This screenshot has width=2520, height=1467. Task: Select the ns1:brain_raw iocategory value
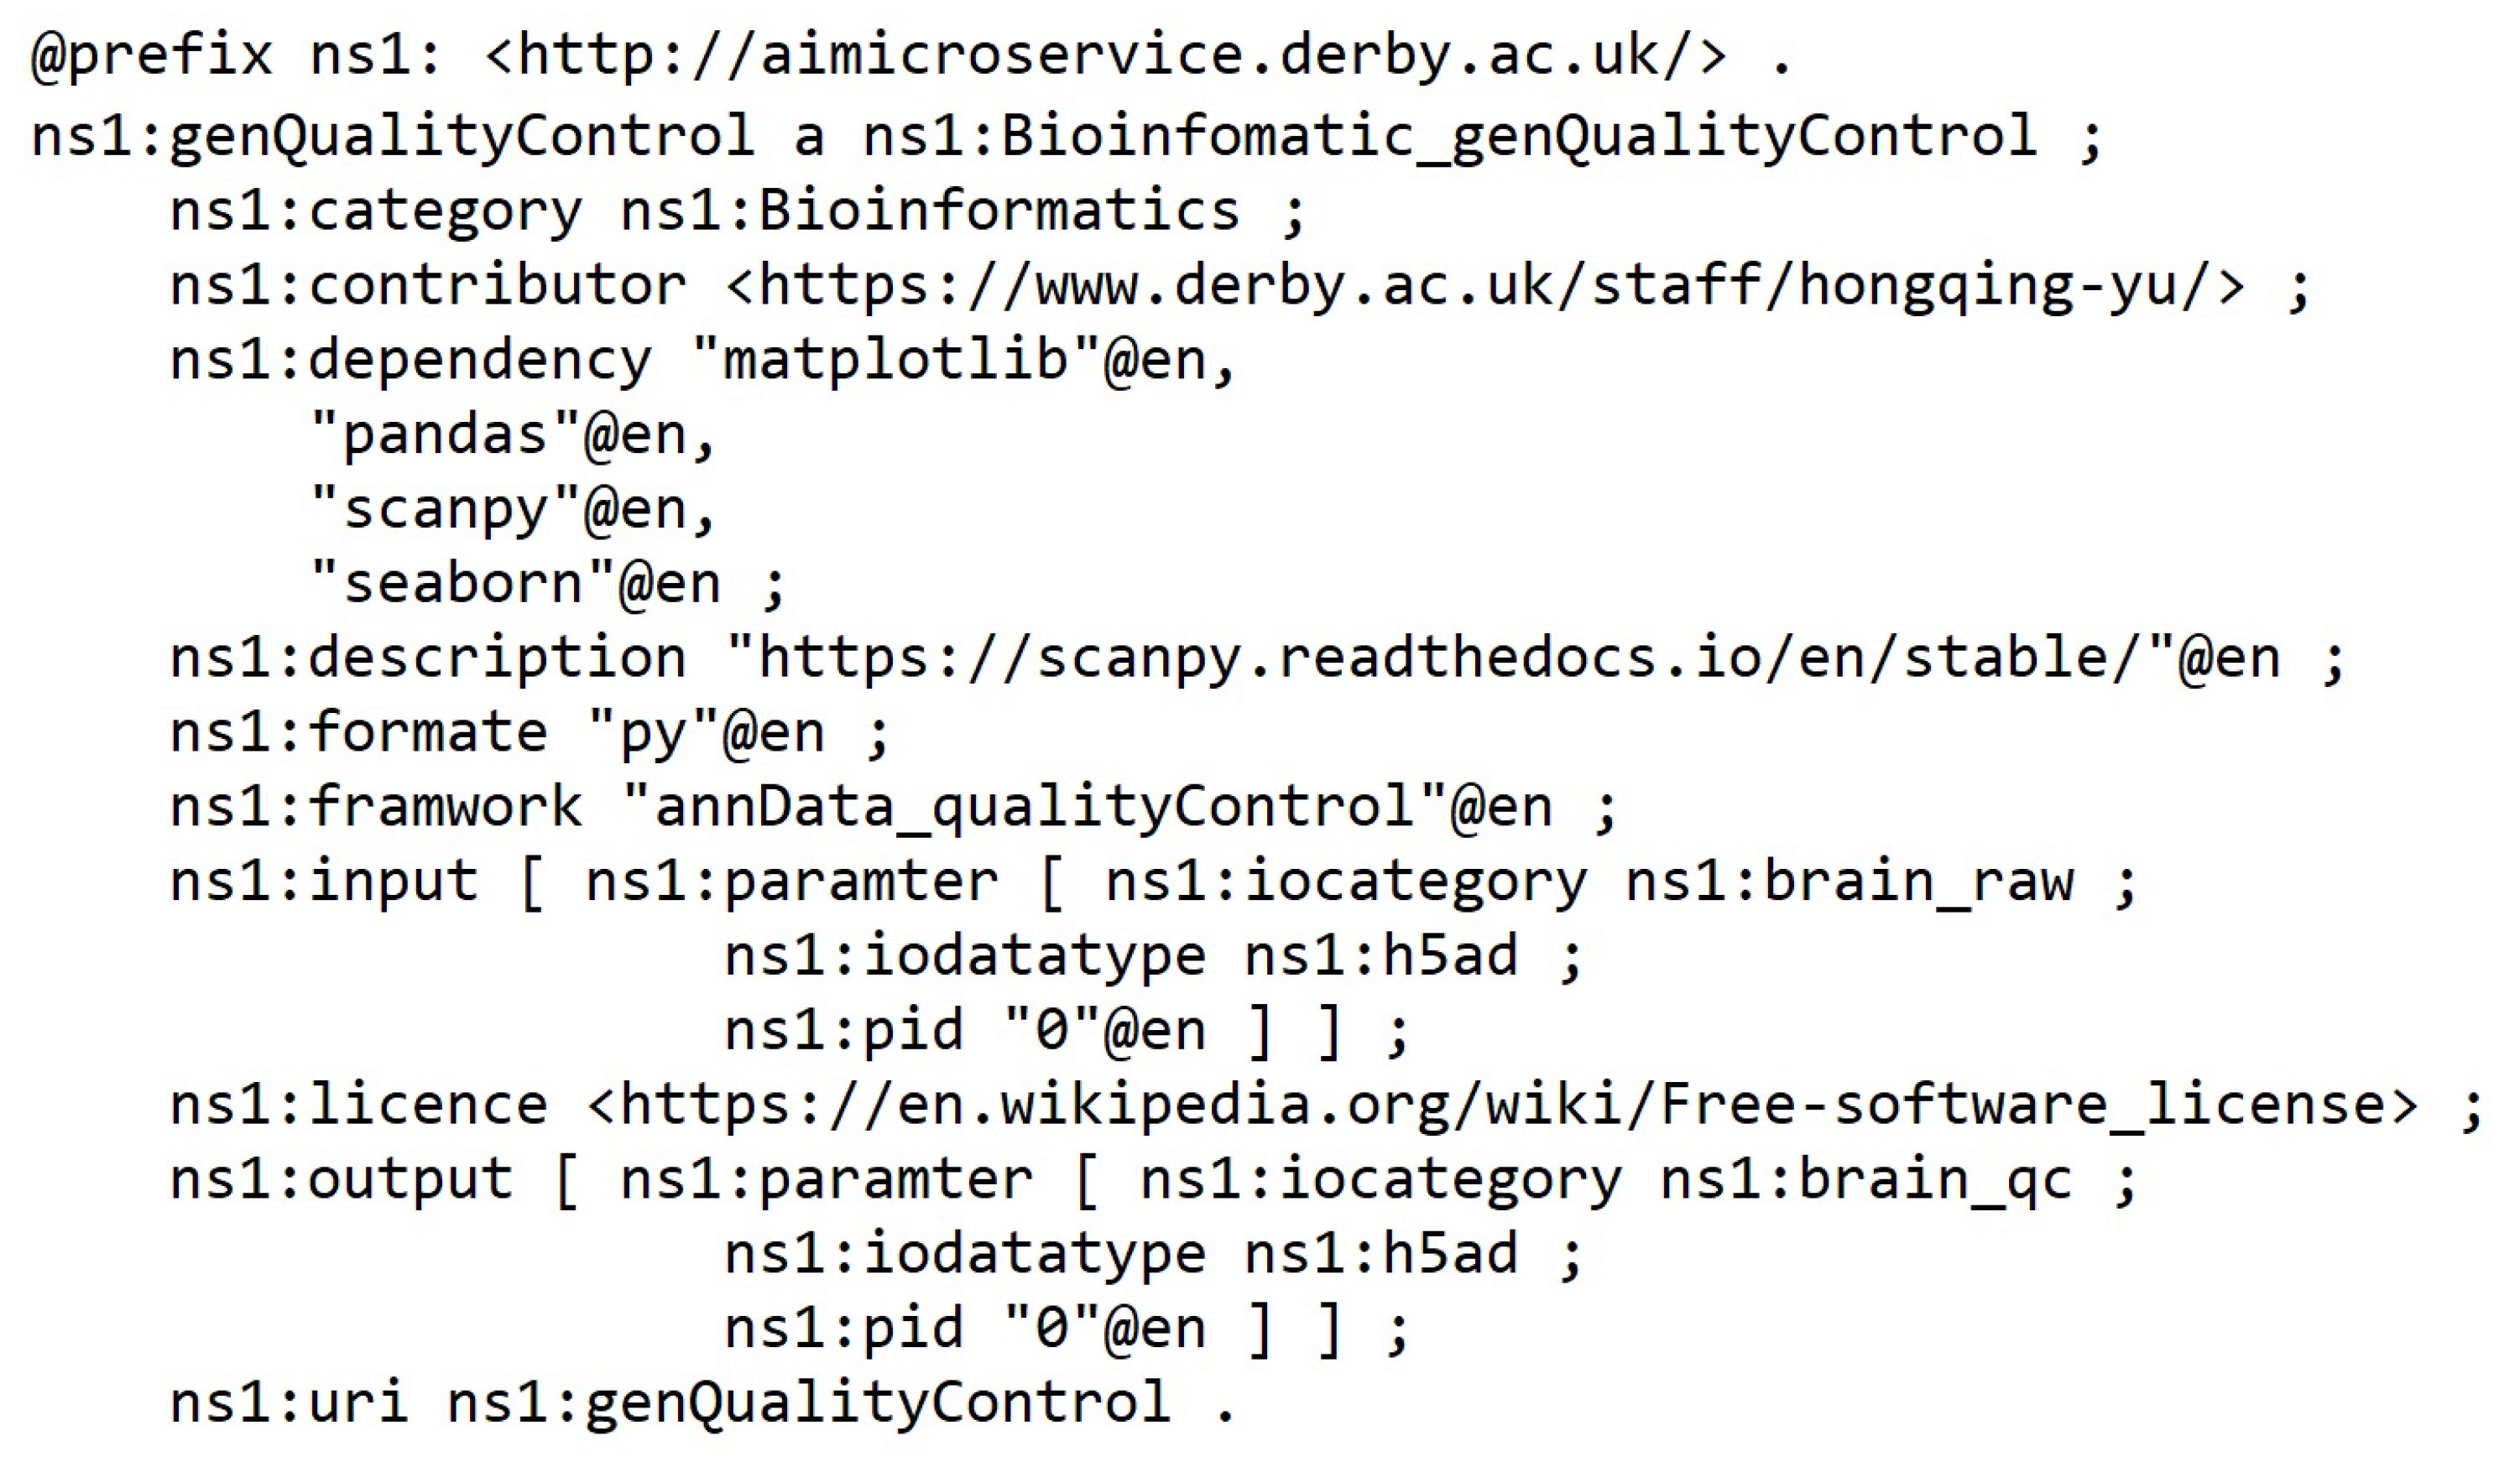[x=1850, y=882]
